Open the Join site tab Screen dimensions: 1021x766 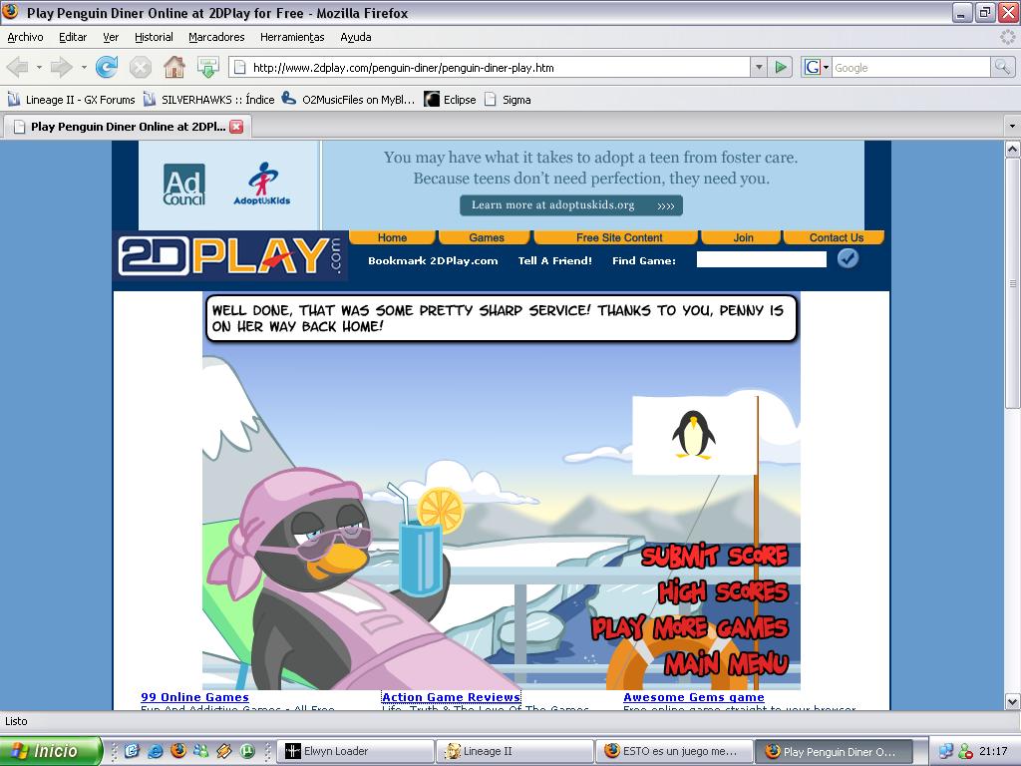[743, 237]
